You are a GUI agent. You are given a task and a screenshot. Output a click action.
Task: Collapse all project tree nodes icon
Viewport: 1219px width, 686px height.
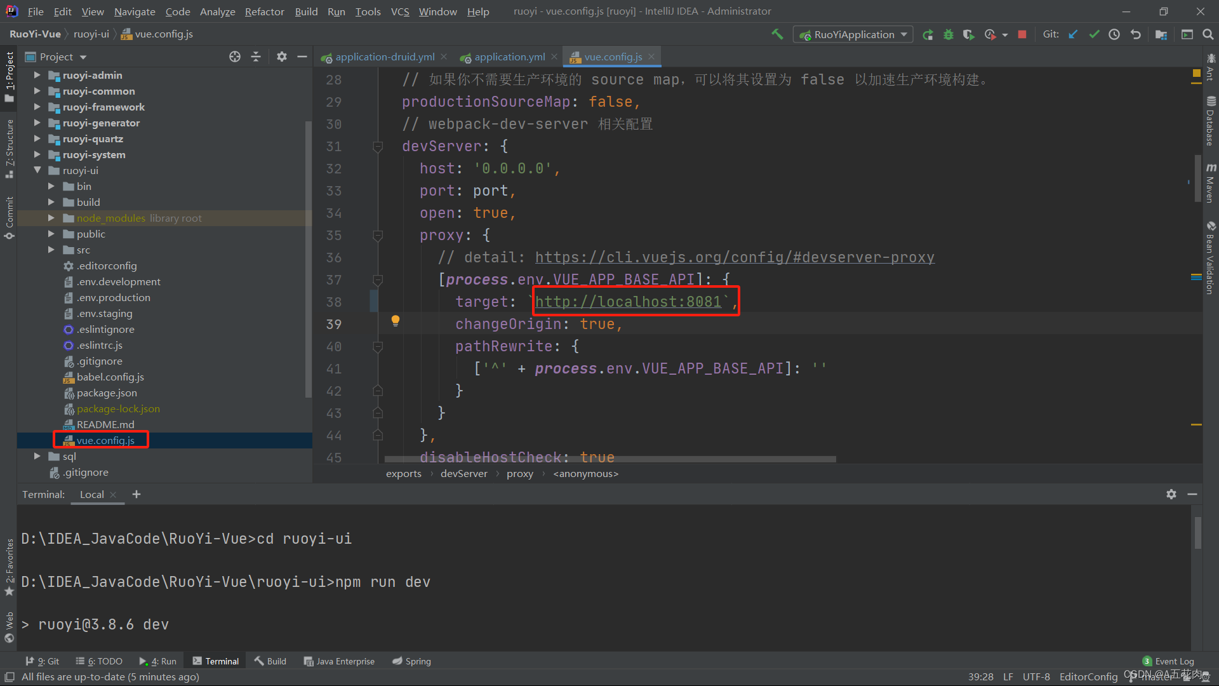256,57
